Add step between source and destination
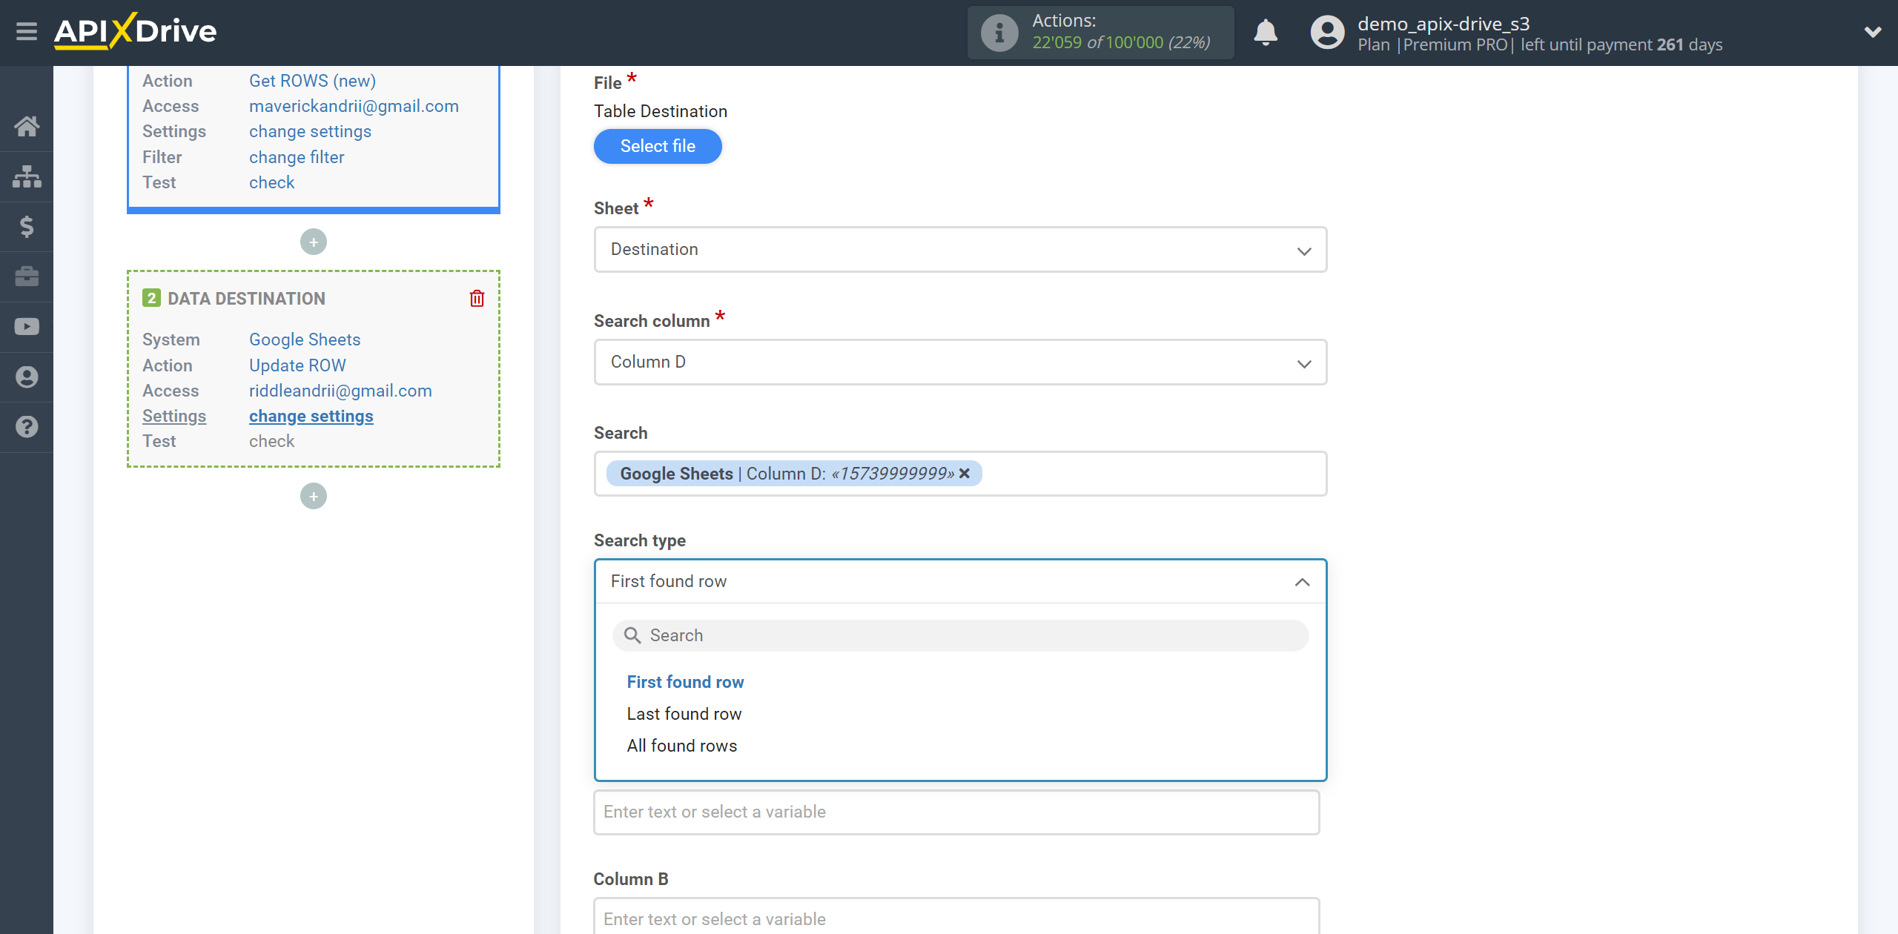Image resolution: width=1898 pixels, height=934 pixels. [314, 242]
